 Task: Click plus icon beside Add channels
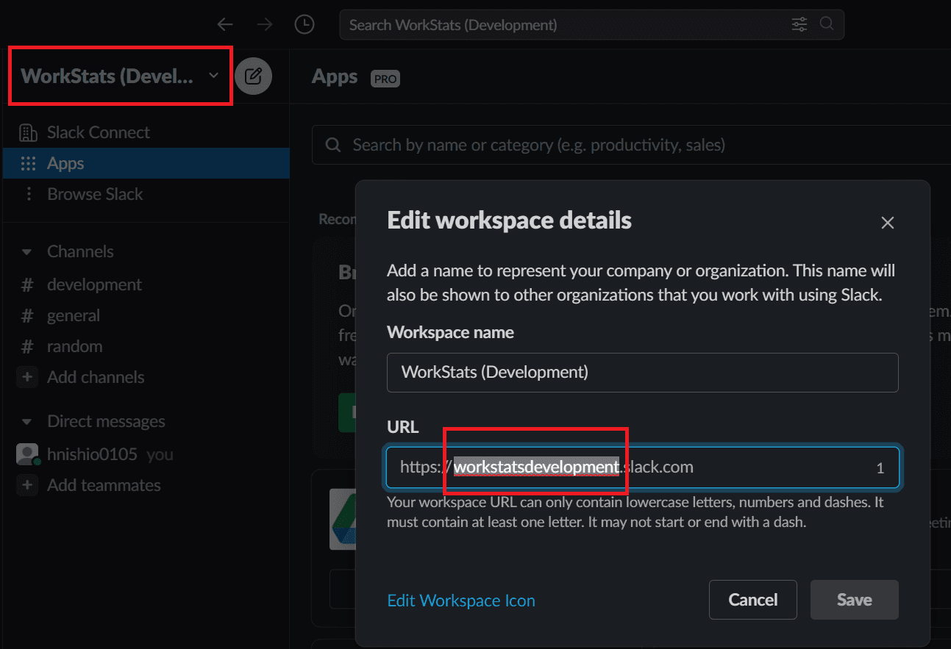[x=27, y=377]
